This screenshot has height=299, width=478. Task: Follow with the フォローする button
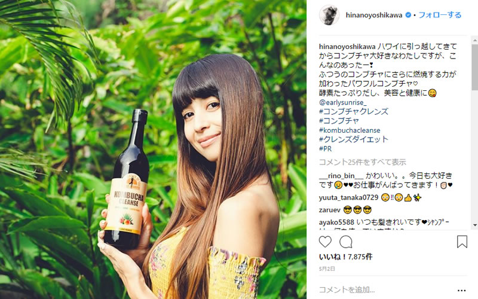tap(440, 15)
